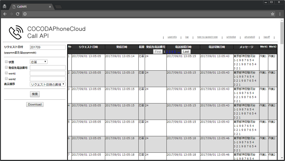
Task: Click the logoff link
Action: tap(267, 37)
